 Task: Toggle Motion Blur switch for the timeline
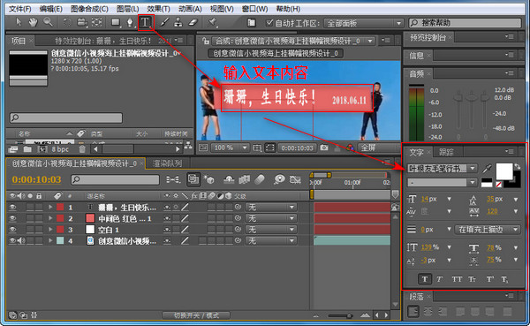coord(259,179)
